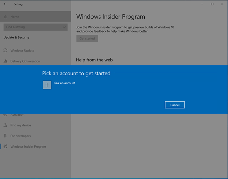This screenshot has height=179, width=228.
Task: Open the Find my device menu item
Action: tap(35, 125)
